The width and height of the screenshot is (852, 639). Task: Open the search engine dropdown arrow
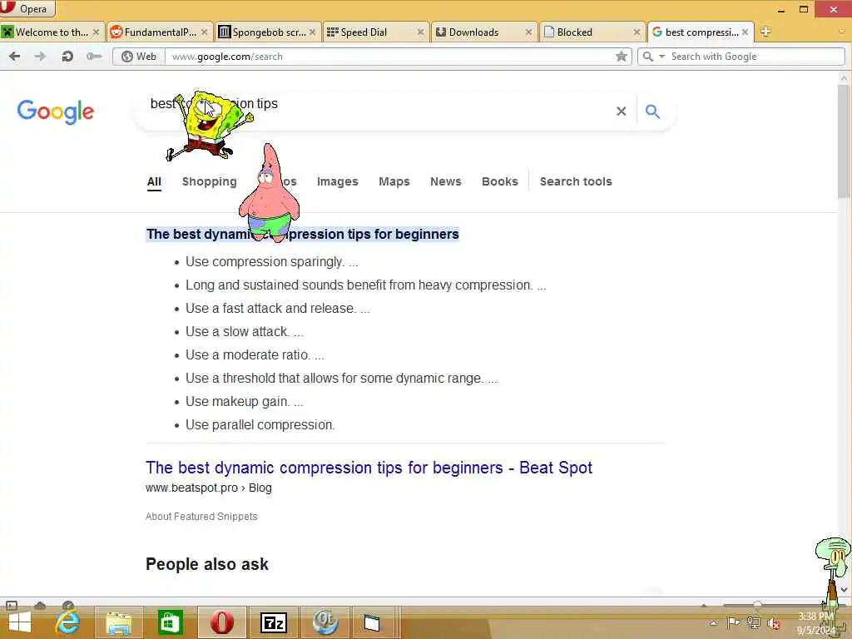click(661, 57)
